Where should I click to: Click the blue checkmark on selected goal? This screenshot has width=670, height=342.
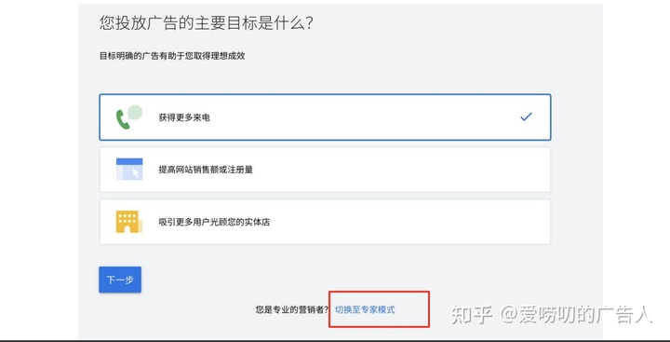coord(526,116)
